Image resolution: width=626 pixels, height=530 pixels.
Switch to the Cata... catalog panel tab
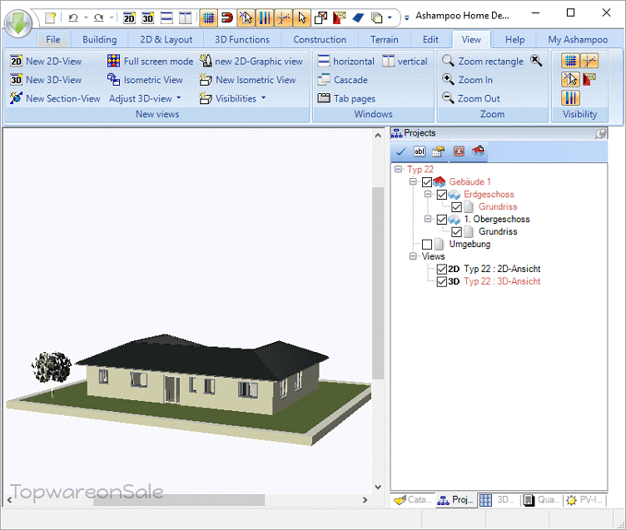pyautogui.click(x=413, y=500)
